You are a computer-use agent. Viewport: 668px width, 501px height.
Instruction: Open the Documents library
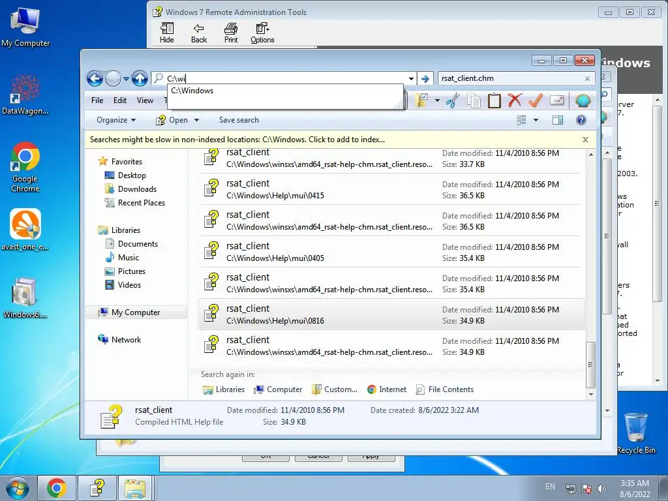coord(138,244)
